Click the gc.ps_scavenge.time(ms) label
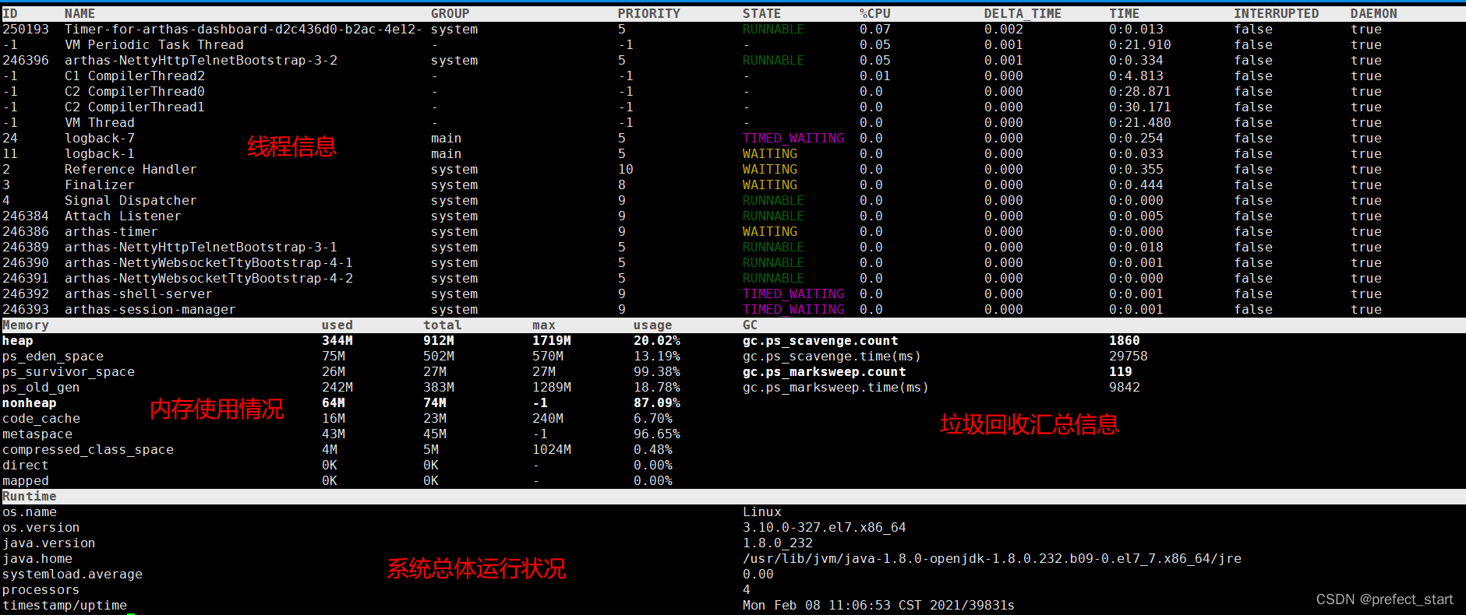This screenshot has width=1466, height=615. (x=832, y=357)
